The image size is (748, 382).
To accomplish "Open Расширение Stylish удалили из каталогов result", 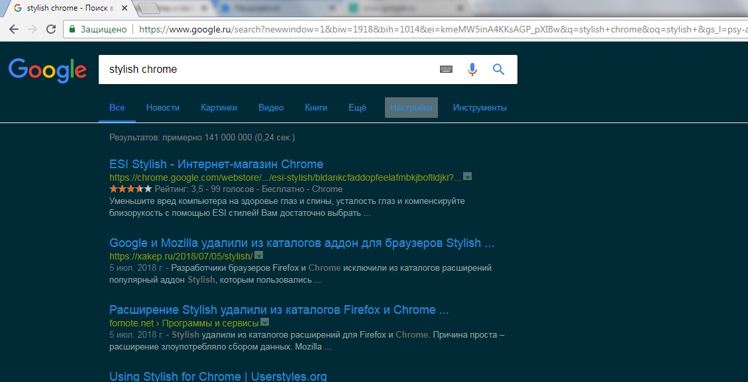I will 279,310.
